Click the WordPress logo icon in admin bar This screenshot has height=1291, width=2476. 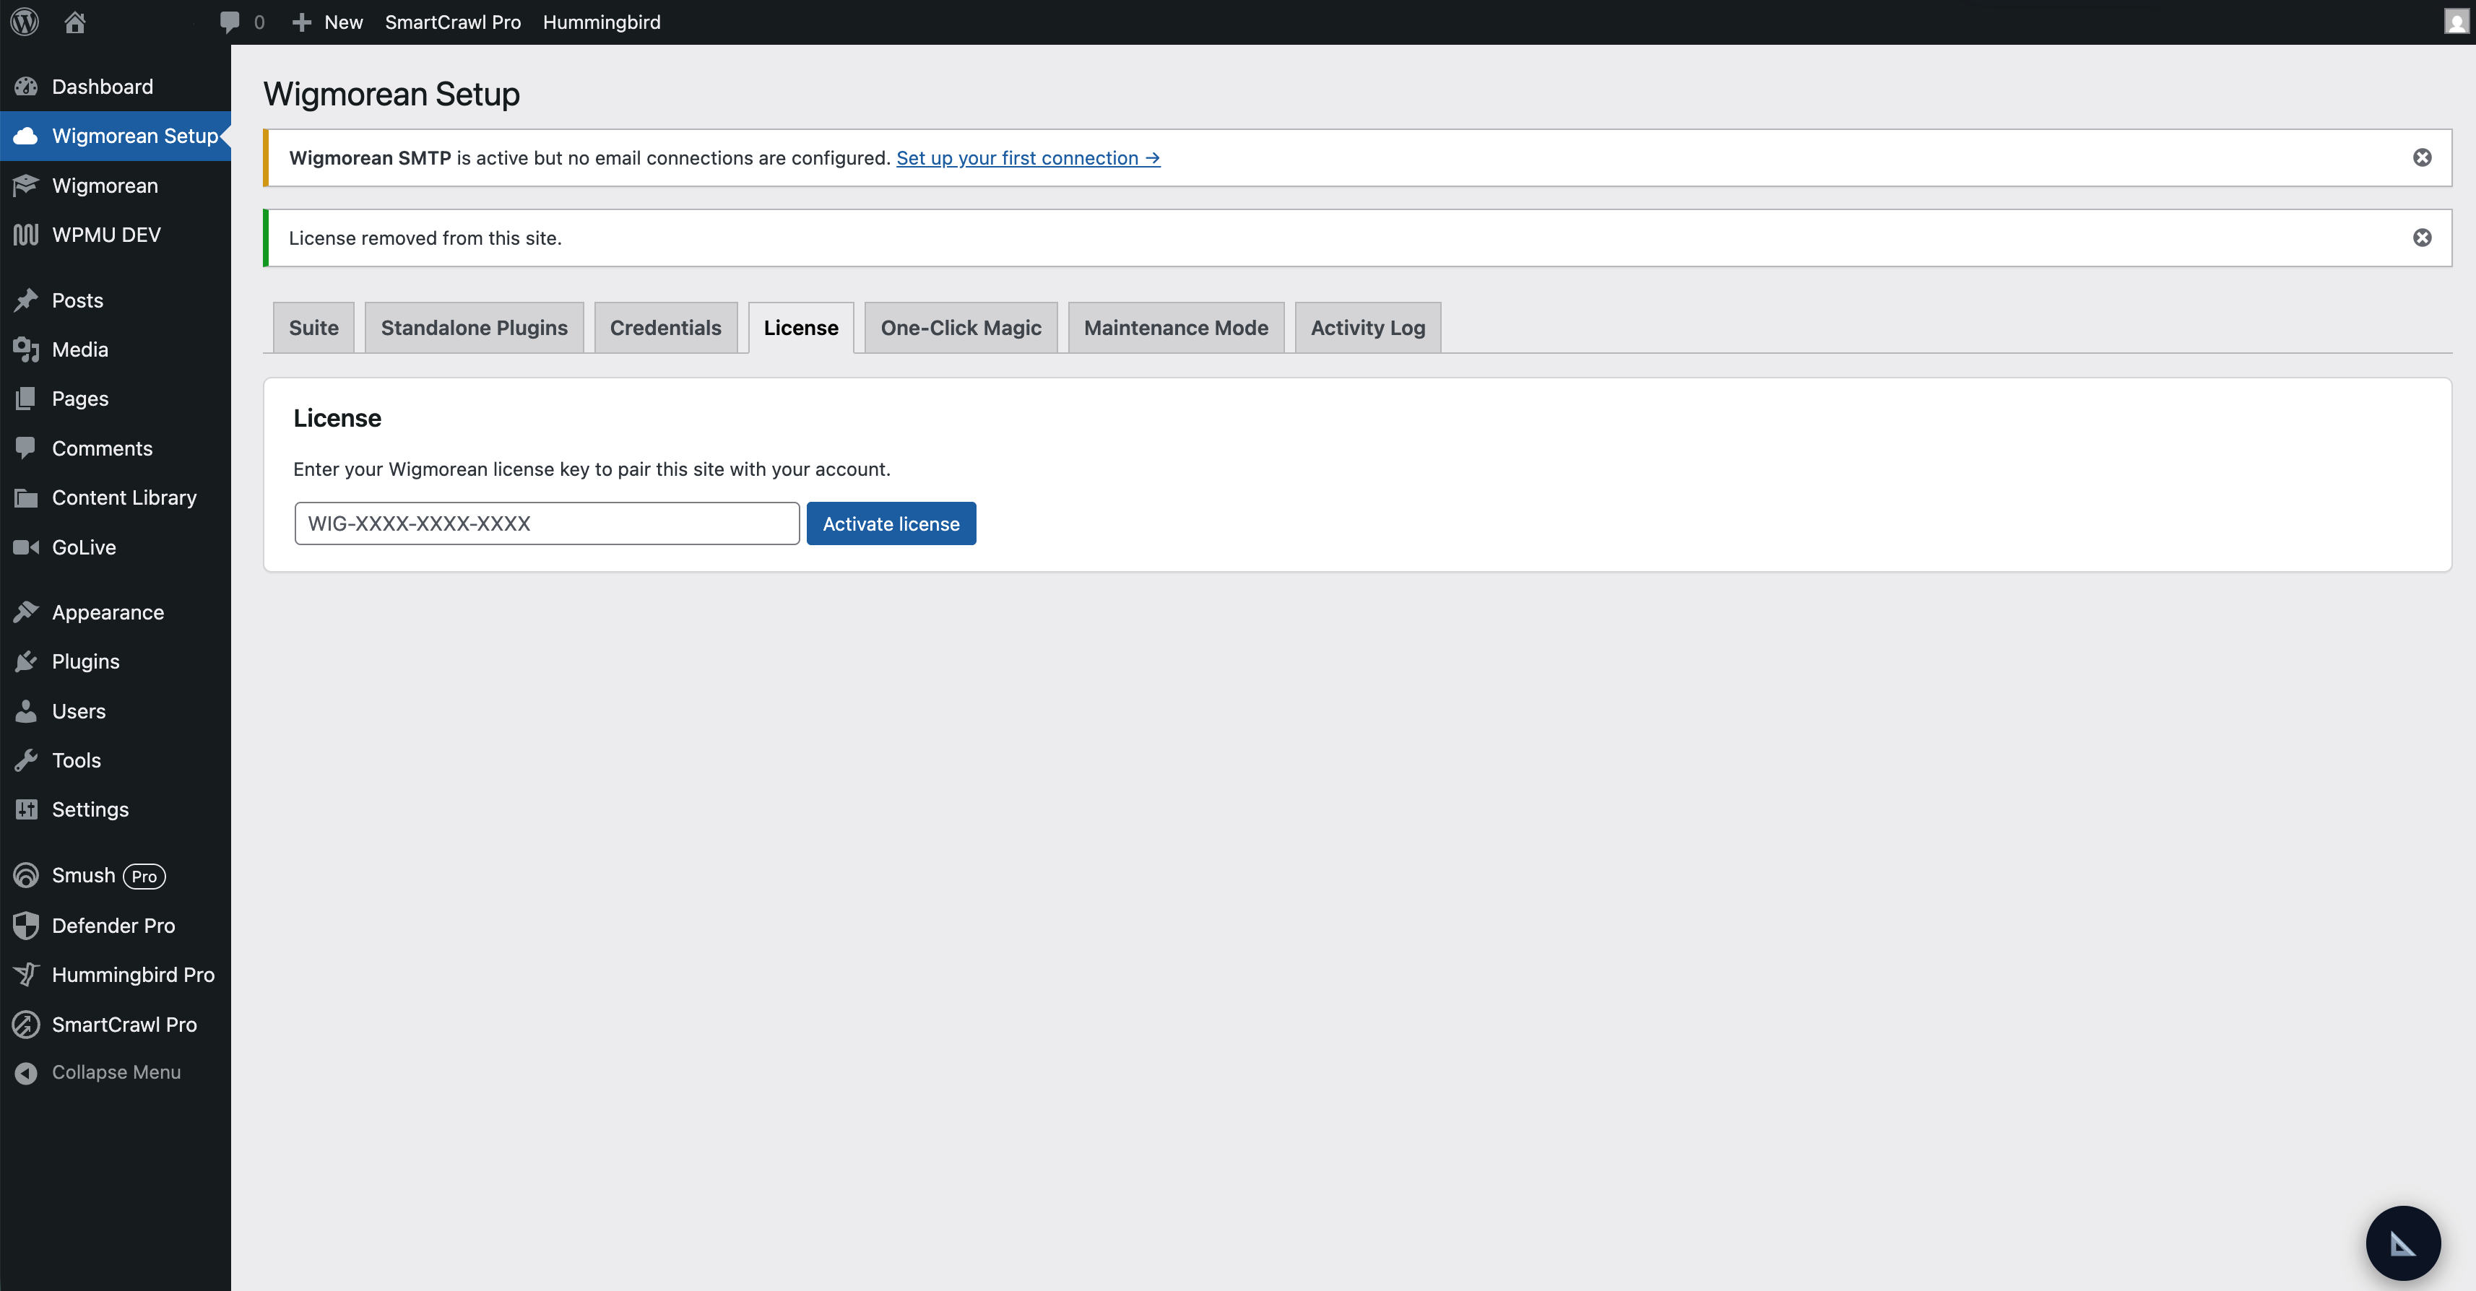(x=25, y=21)
